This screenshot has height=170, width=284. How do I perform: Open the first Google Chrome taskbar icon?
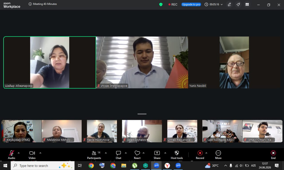click(91, 165)
